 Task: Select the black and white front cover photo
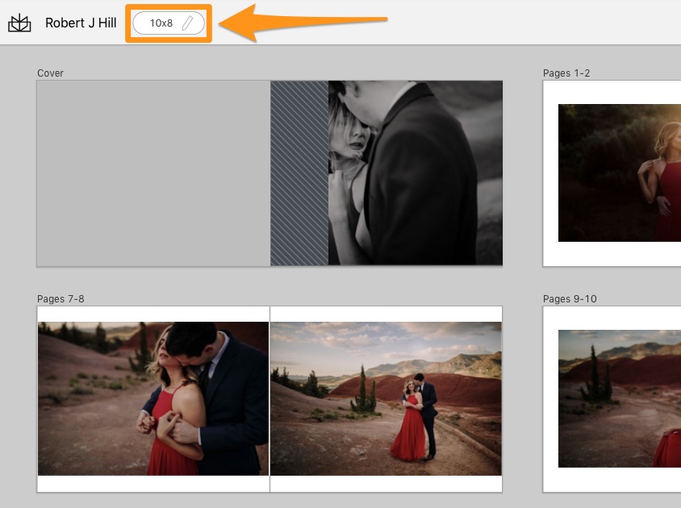click(x=416, y=173)
